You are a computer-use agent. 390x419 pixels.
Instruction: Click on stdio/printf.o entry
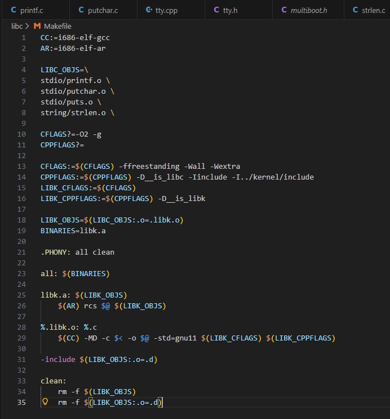click(71, 80)
